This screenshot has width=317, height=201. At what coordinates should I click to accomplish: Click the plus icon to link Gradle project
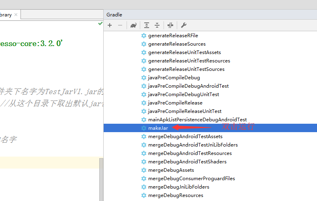[x=110, y=25]
